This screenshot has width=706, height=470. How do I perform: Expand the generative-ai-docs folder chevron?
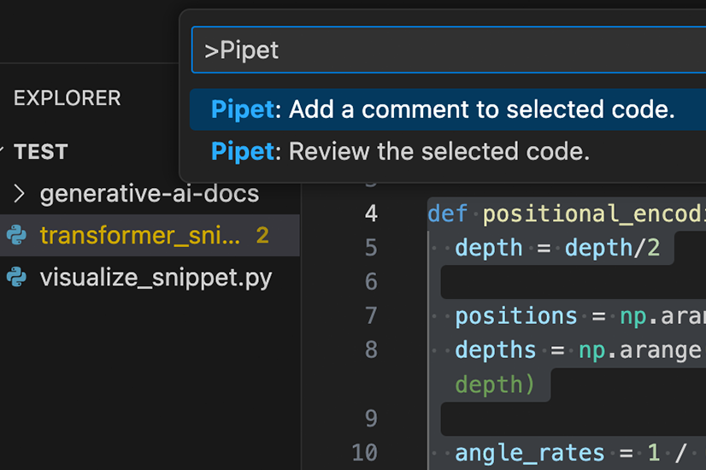21,194
